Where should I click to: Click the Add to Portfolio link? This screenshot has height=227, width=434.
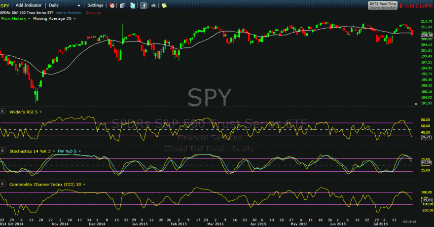point(69,13)
